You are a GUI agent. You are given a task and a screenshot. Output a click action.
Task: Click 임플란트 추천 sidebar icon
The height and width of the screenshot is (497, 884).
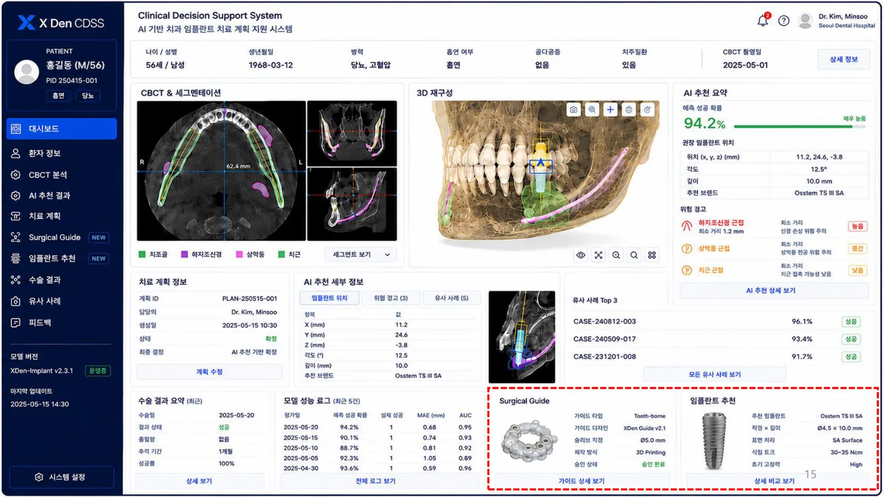15,258
